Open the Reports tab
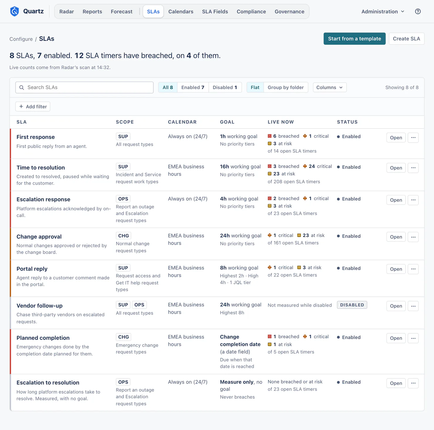The height and width of the screenshot is (430, 434). (92, 11)
